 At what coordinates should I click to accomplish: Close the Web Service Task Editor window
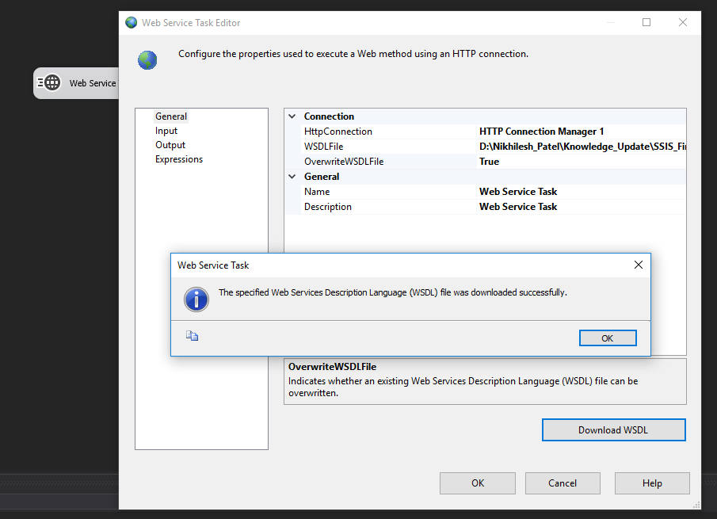[x=683, y=22]
